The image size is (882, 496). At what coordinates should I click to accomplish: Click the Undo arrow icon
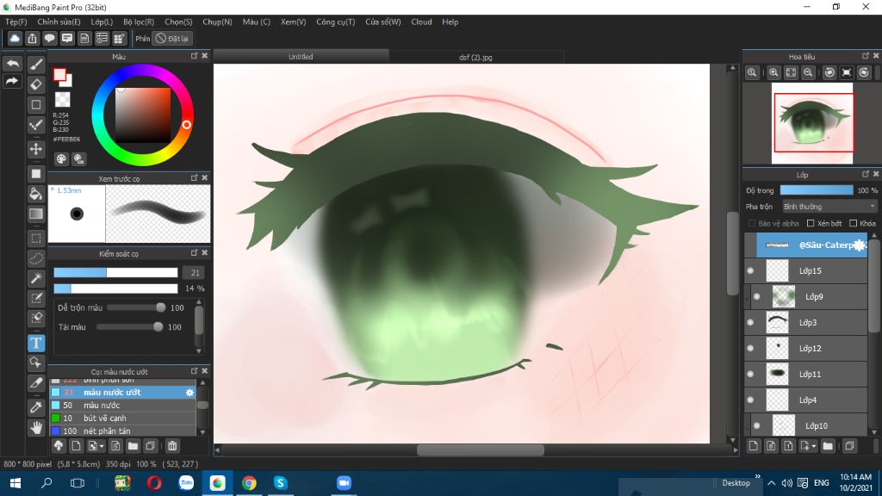click(x=12, y=64)
